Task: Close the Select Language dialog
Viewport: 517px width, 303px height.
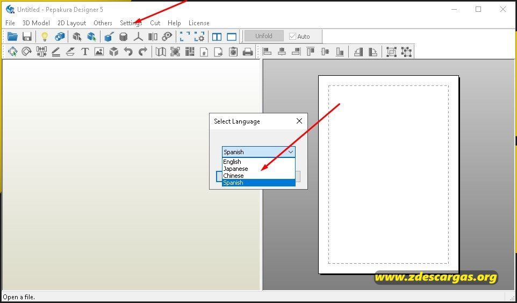Action: (x=299, y=121)
